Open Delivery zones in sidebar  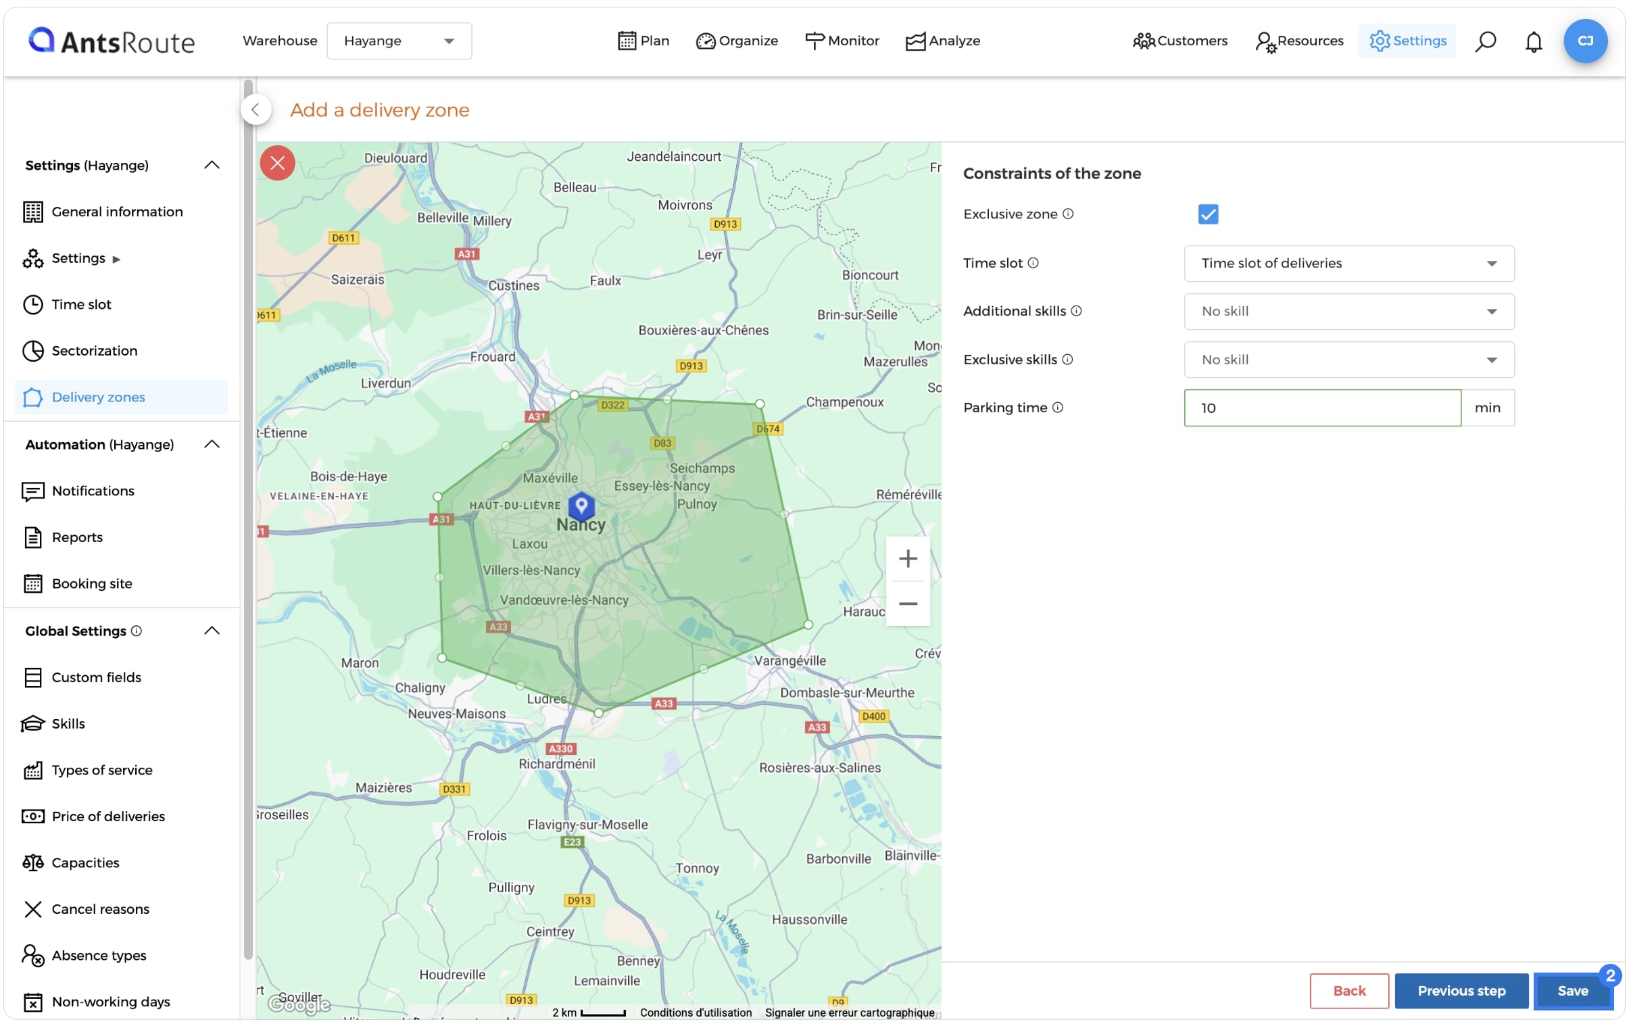pos(121,397)
